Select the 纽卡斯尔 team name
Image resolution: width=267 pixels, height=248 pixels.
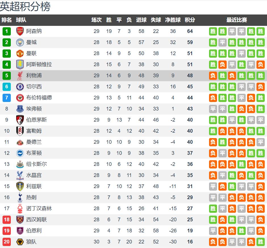click(36, 164)
